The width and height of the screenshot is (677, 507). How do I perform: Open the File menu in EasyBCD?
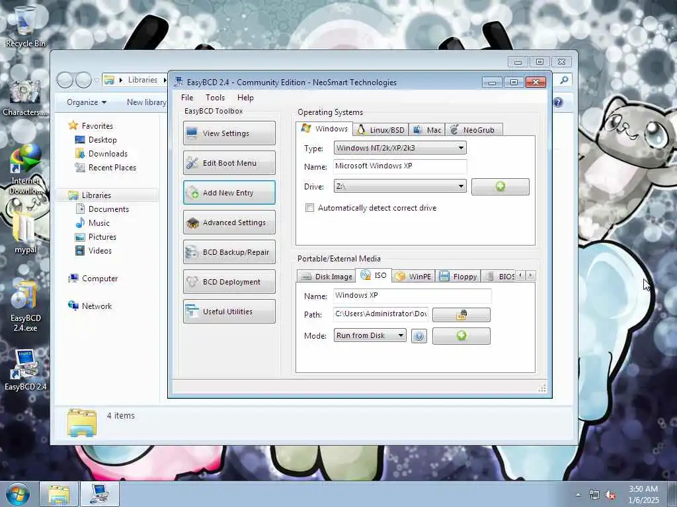[187, 98]
